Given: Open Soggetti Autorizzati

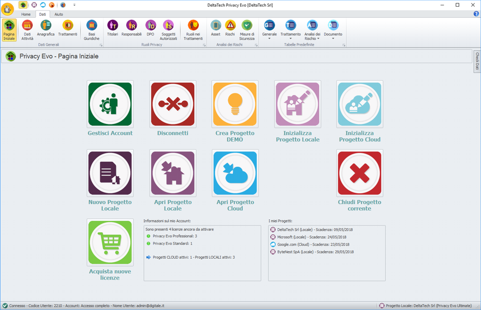Looking at the screenshot, I should [167, 29].
